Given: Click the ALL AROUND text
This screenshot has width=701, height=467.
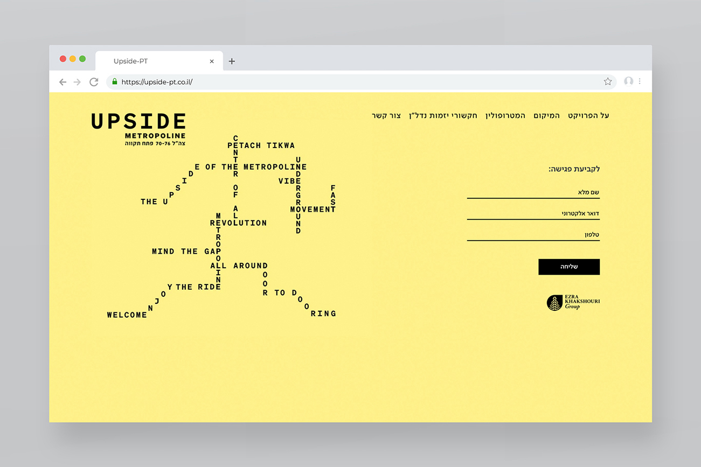Looking at the screenshot, I should point(239,266).
